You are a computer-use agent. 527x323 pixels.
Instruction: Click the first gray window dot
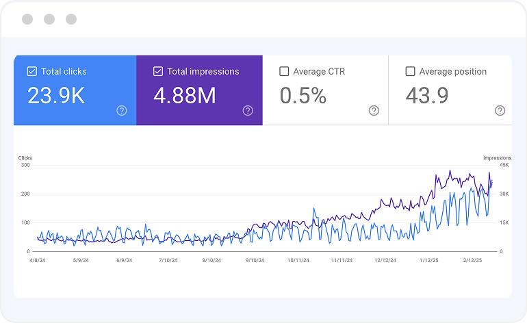pyautogui.click(x=27, y=19)
